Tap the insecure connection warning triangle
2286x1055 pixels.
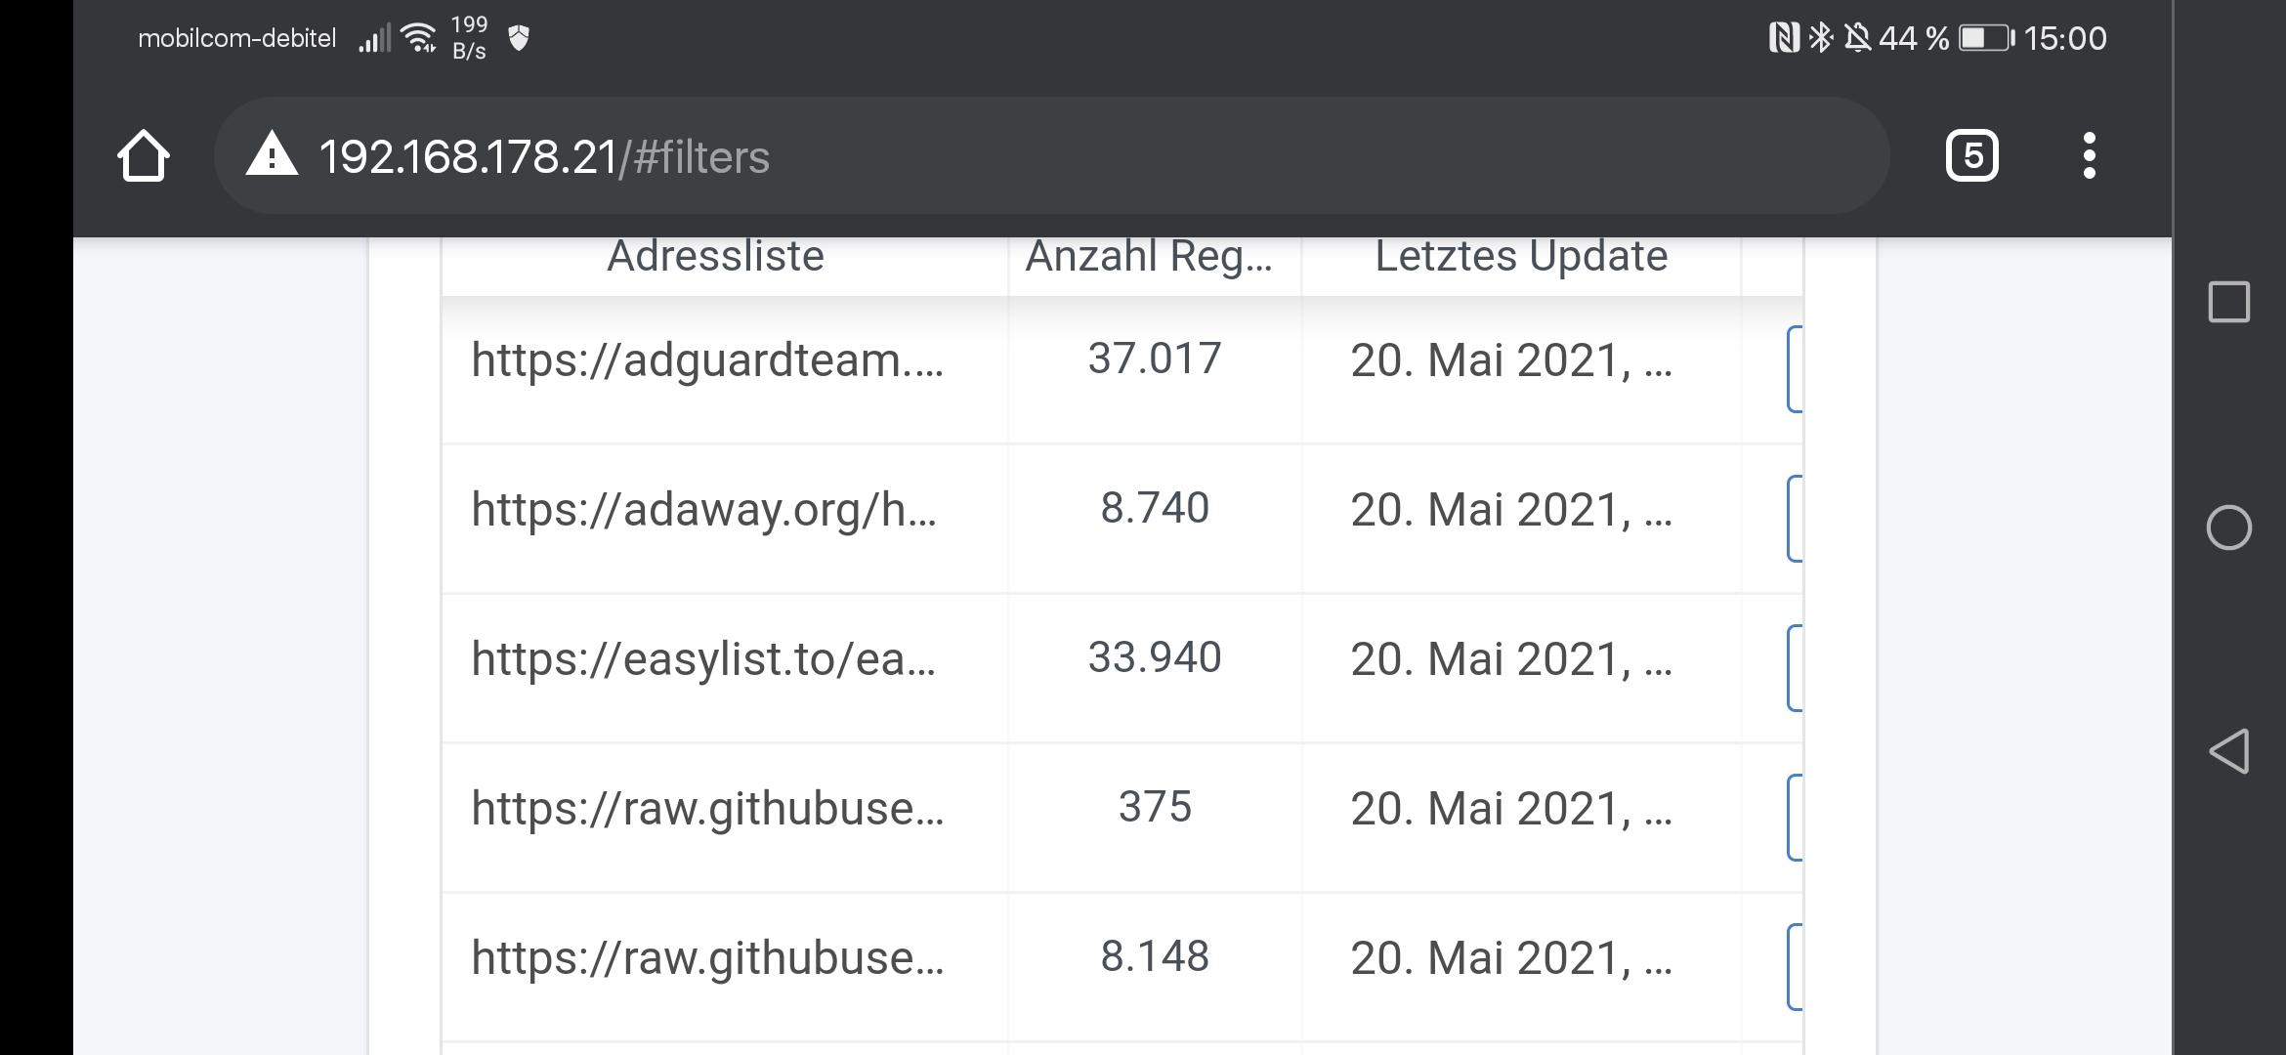click(x=272, y=155)
